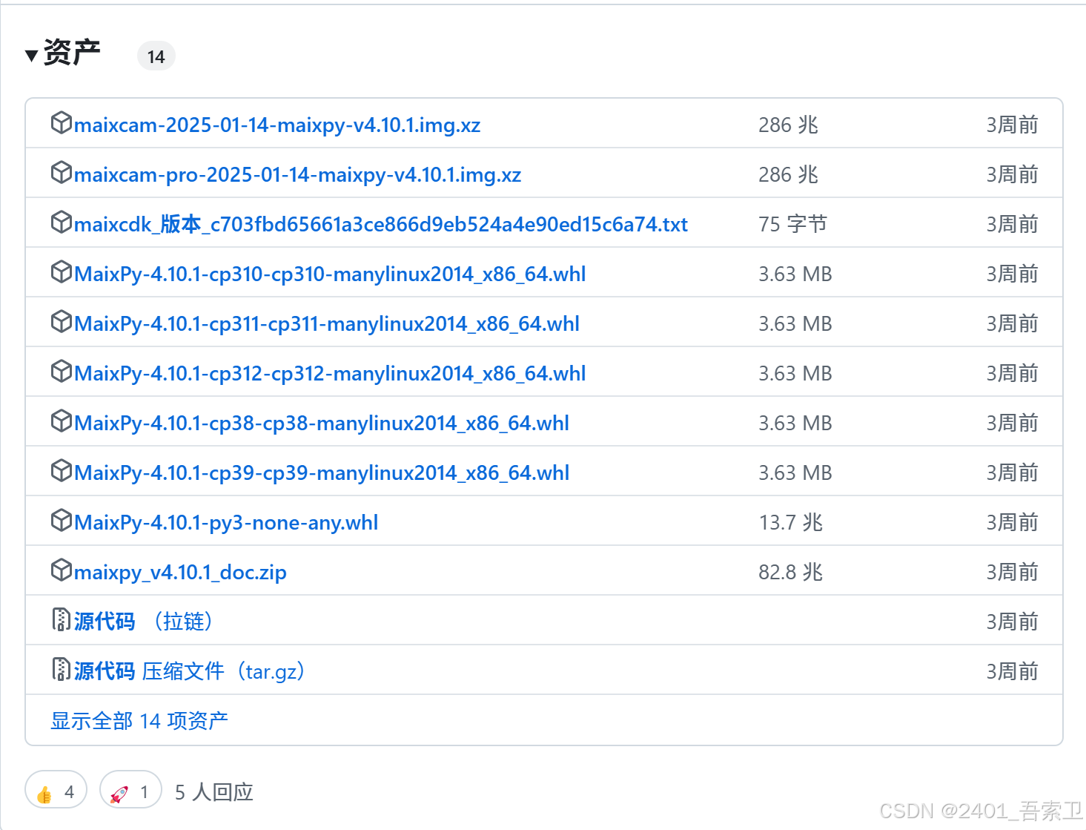1086x830 pixels.
Task: Click package icon beside cp39 wheel file
Action: [61, 470]
